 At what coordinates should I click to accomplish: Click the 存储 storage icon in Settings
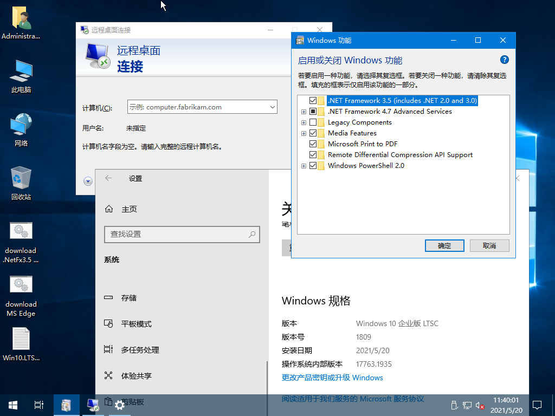tap(108, 298)
